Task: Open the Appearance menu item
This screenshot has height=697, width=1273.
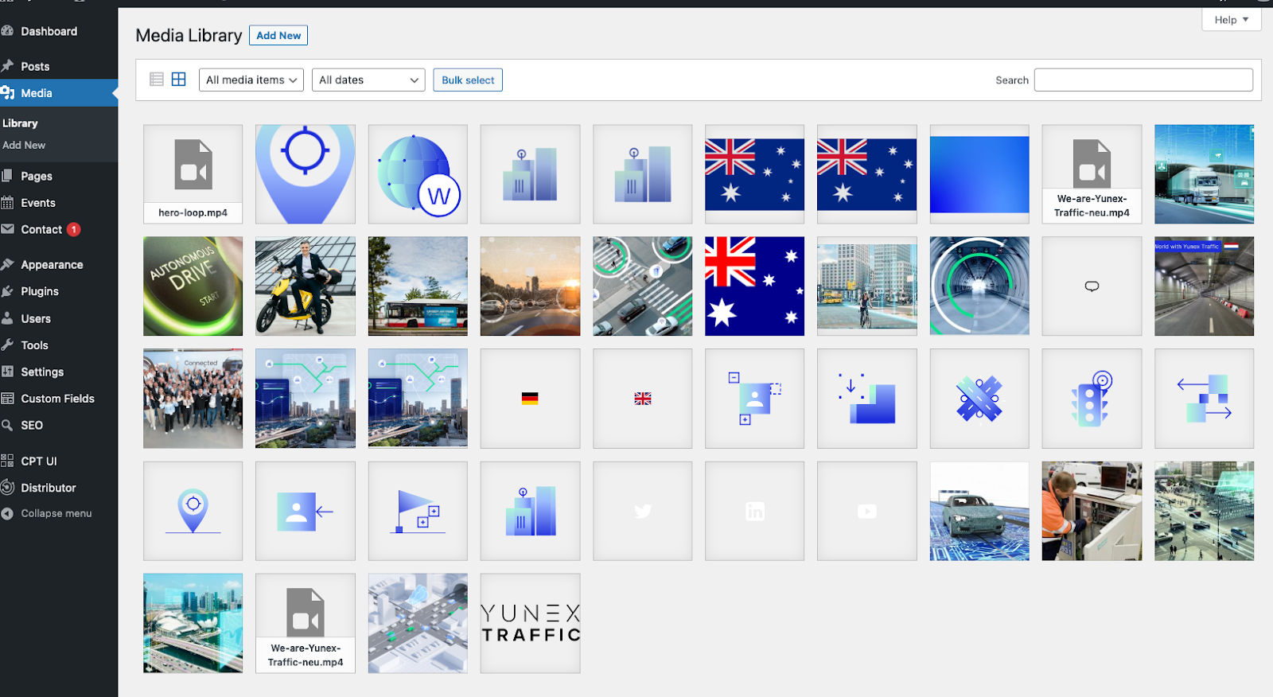Action: (x=52, y=265)
